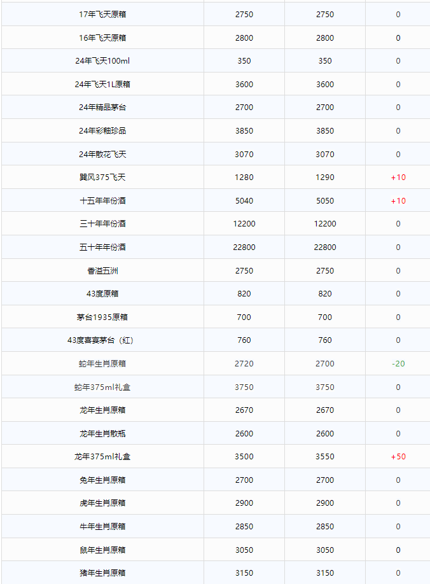Select the 24年彩釉珍品 item name

point(102,131)
